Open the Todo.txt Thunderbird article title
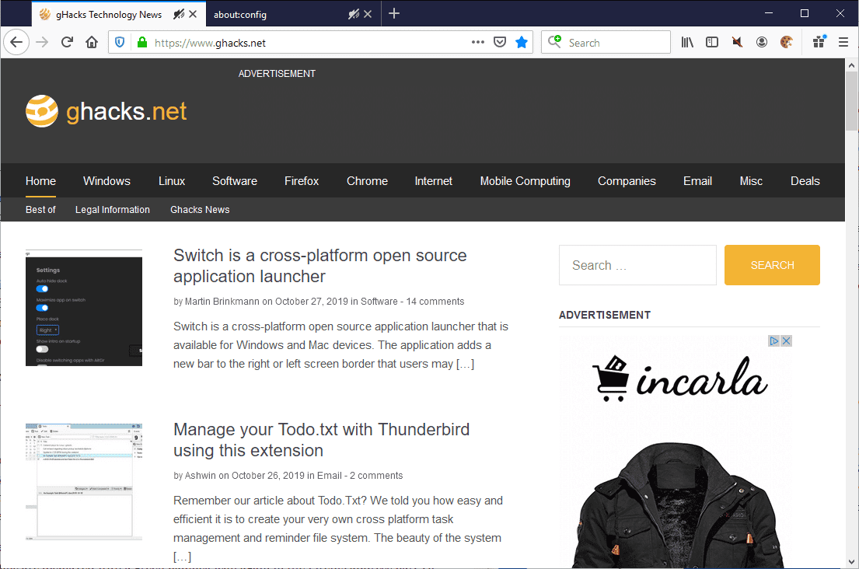This screenshot has width=859, height=569. tap(322, 440)
